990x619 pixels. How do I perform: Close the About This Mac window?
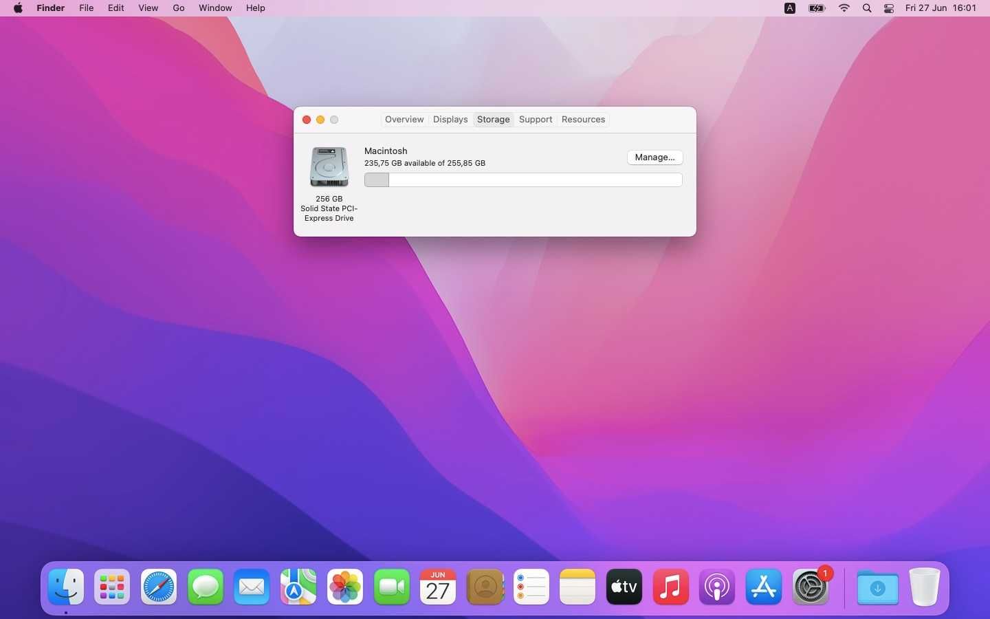coord(307,120)
